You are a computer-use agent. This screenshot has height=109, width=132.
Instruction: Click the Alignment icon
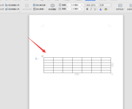(x=120, y=6)
